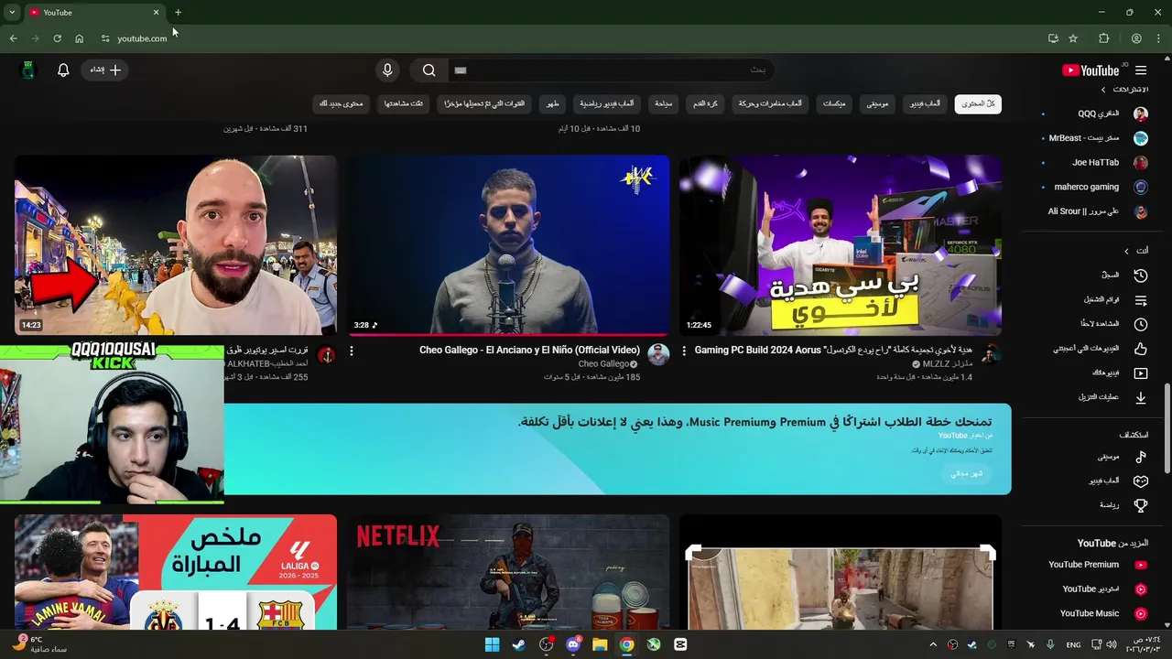
Task: Open the YouTube hamburger guide menu
Action: (1141, 70)
